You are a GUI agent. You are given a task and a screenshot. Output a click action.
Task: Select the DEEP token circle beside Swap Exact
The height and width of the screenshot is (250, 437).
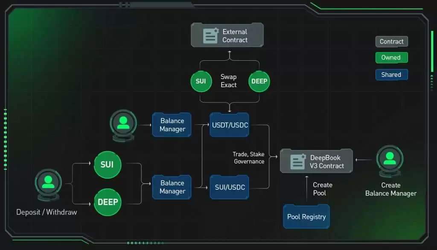259,81
